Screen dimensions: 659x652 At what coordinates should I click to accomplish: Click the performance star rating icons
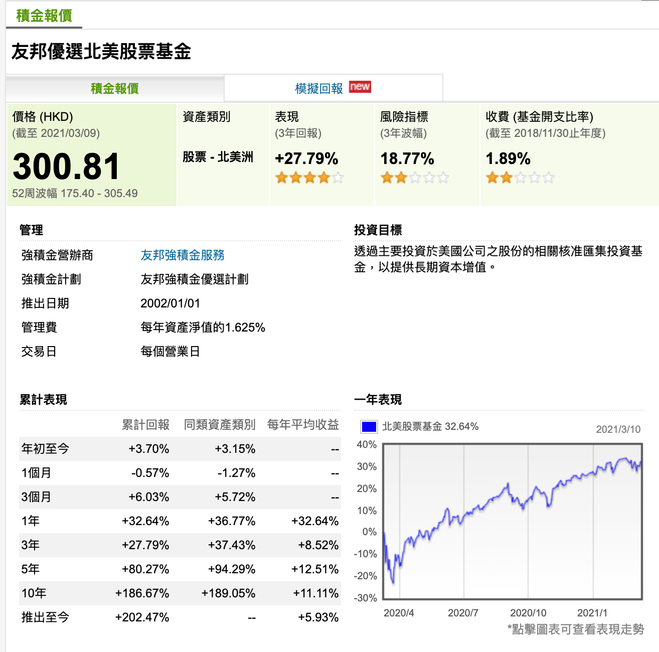[309, 178]
